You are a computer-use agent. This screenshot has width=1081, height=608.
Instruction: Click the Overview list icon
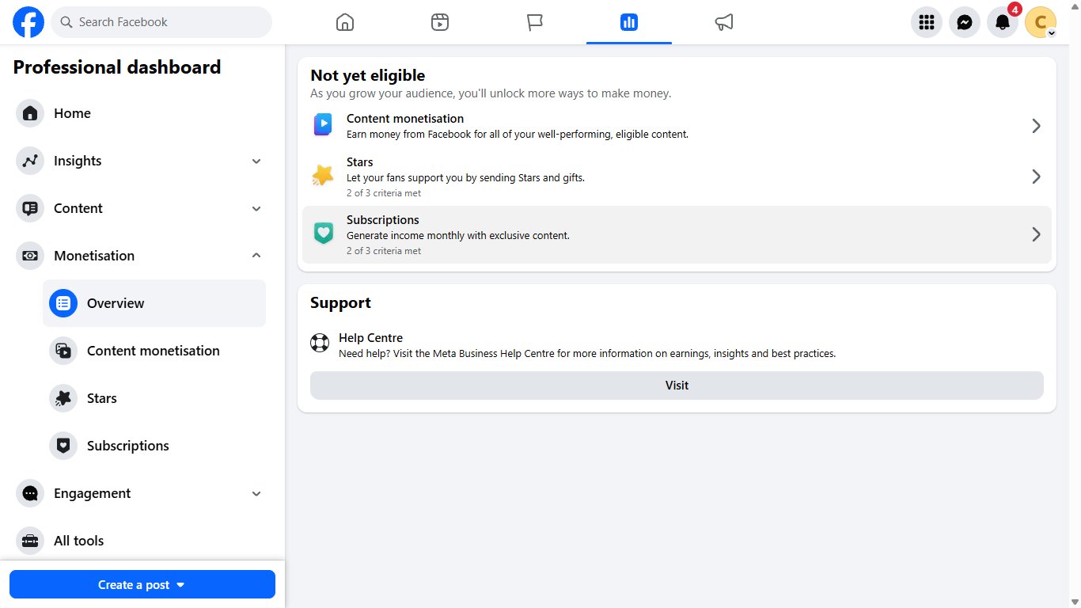click(x=63, y=303)
